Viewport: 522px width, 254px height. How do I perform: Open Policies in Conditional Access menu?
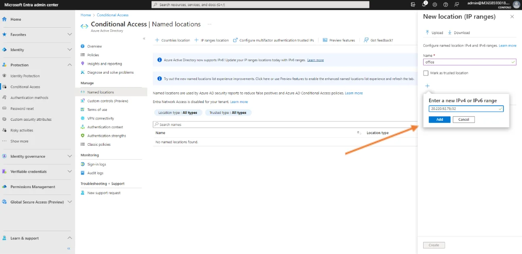coord(93,55)
